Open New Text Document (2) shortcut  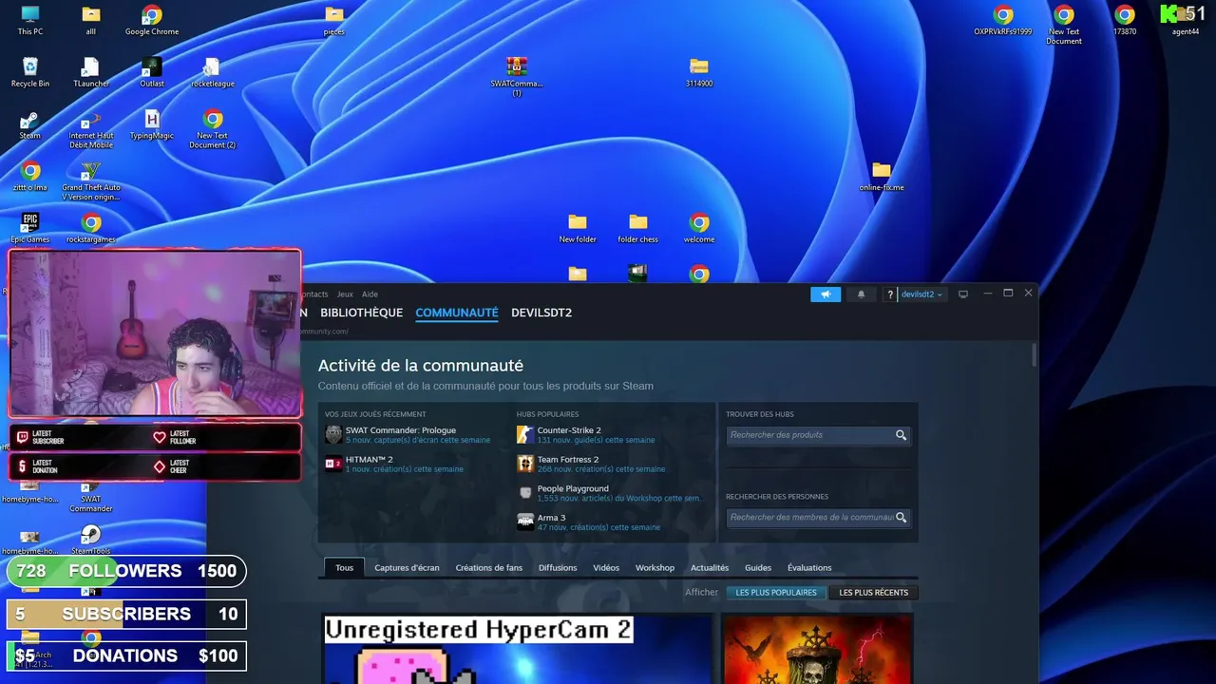tap(213, 129)
